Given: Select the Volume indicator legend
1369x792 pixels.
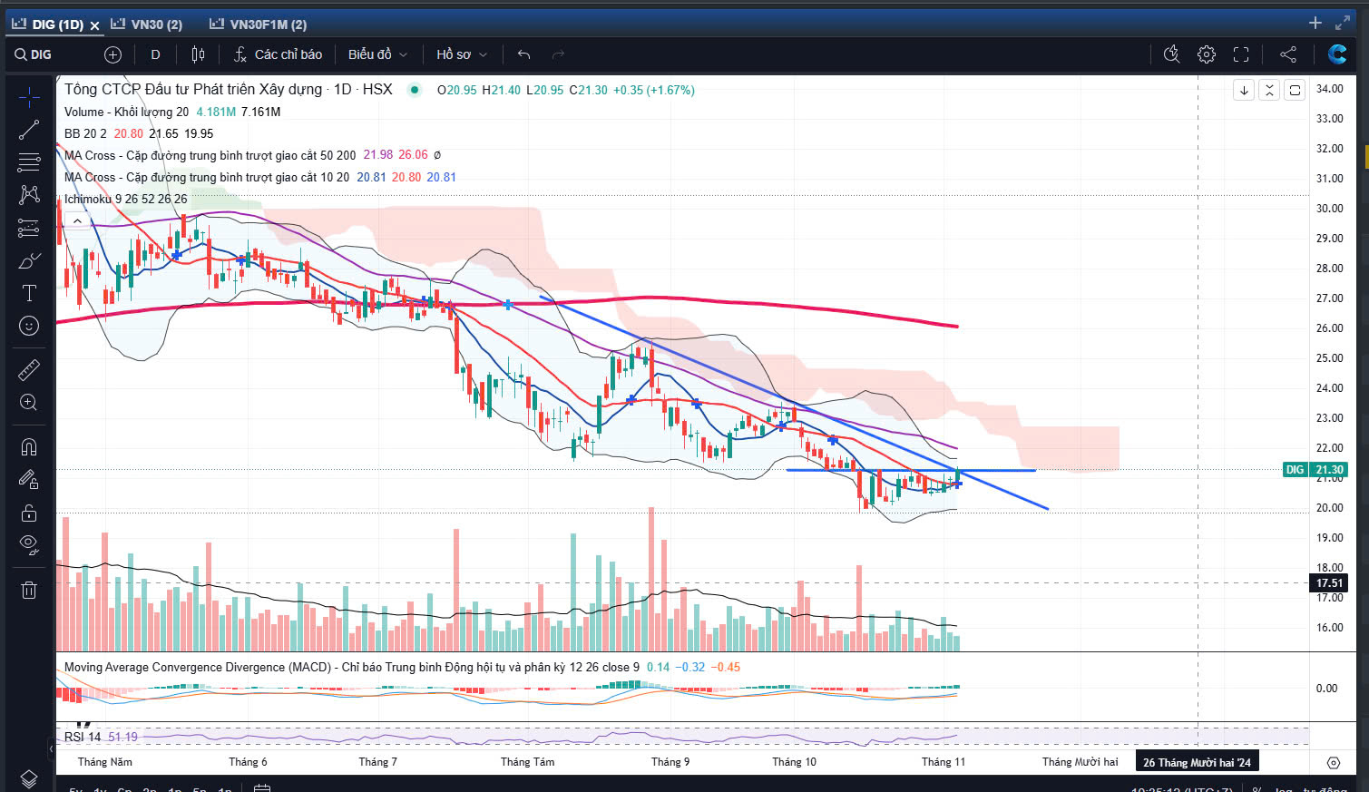Looking at the screenshot, I should [x=126, y=112].
